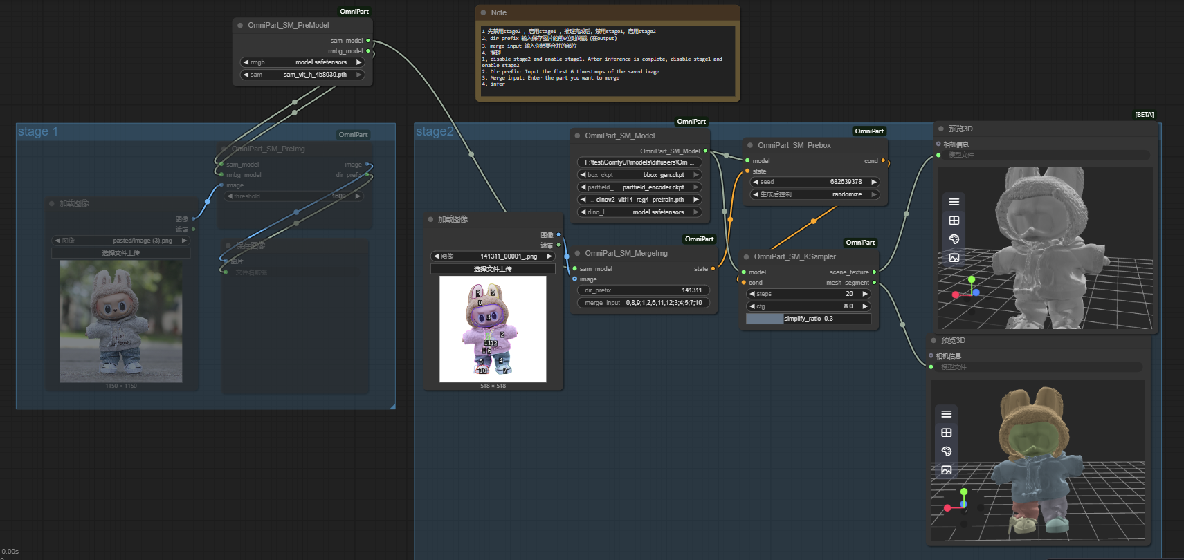Click the merge_input text field
Viewport: 1184px width, 560px height.
643,303
